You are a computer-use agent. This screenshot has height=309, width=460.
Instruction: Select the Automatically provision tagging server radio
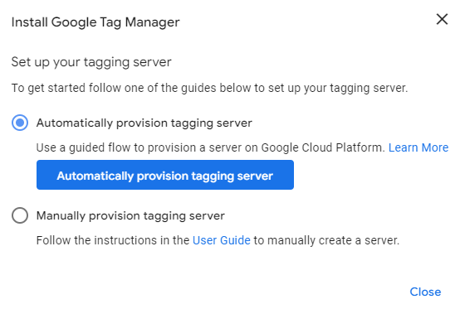[20, 123]
